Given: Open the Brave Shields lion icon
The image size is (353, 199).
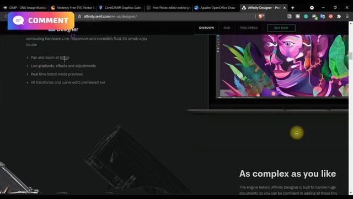Looking at the screenshot, I should click(261, 16).
